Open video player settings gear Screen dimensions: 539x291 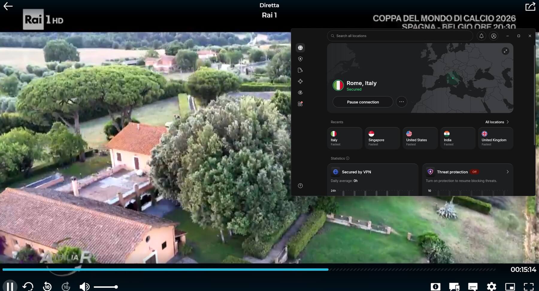491,287
